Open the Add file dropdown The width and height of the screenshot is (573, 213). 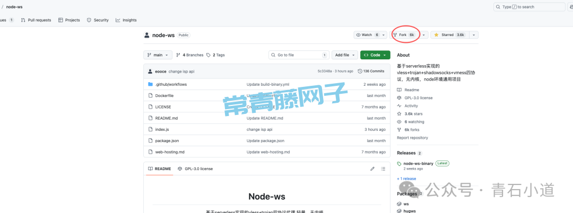pos(345,55)
